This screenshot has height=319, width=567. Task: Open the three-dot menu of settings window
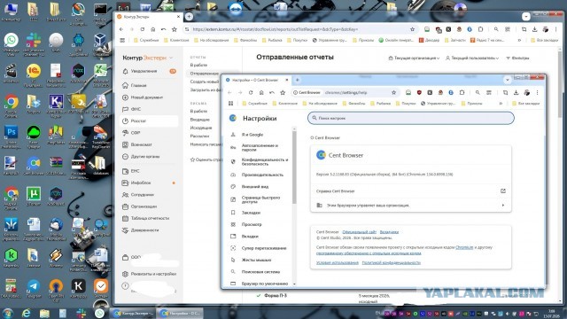pyautogui.click(x=538, y=92)
